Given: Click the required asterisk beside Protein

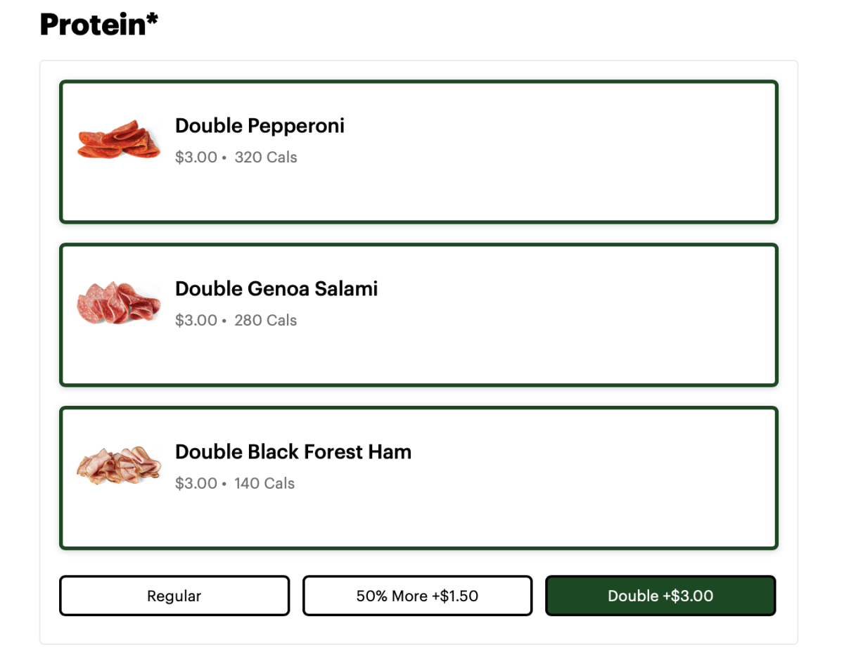Looking at the screenshot, I should (x=153, y=20).
